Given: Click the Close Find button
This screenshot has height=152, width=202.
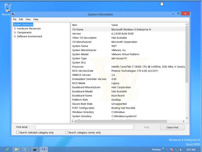Looking at the screenshot, I should [172, 127].
